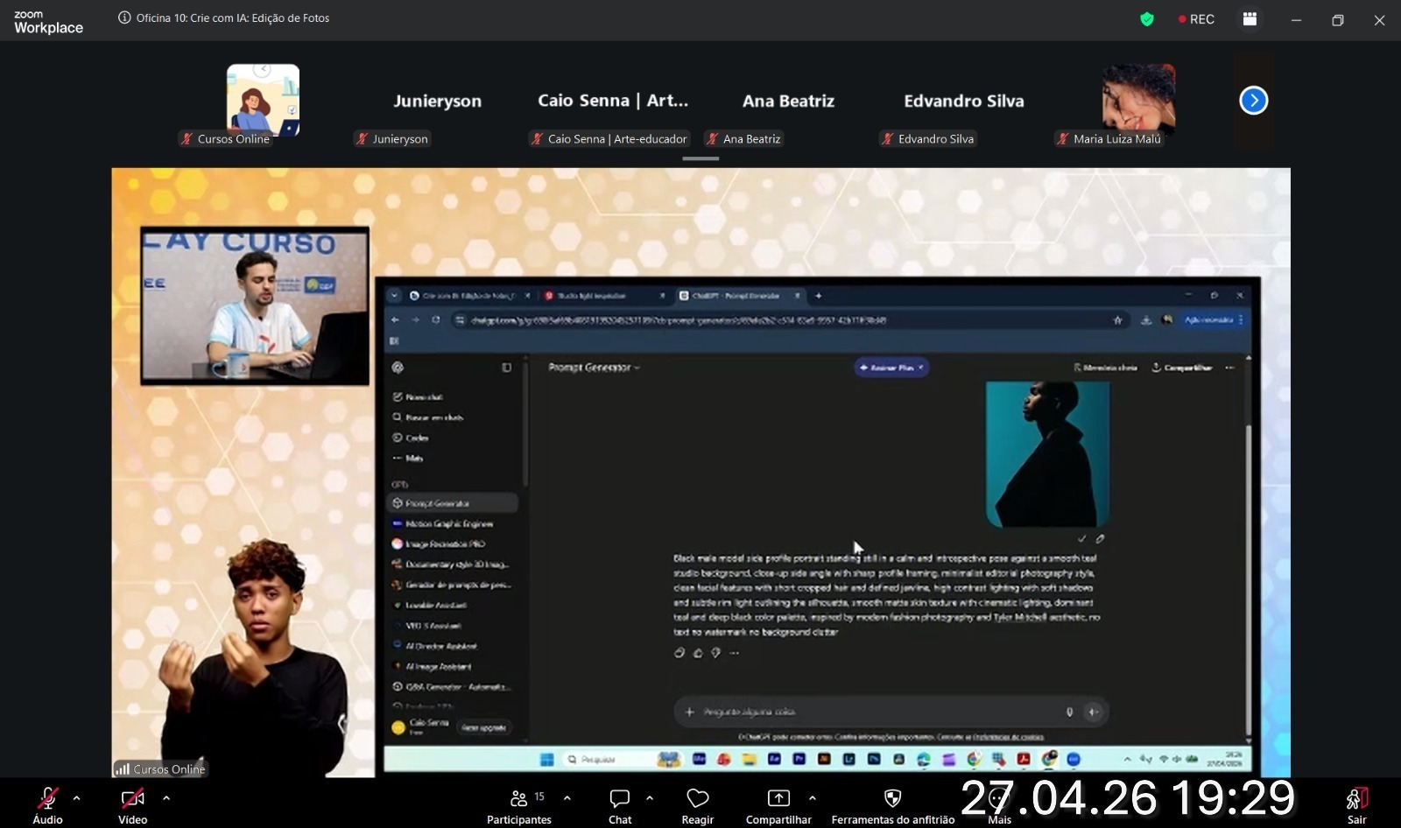The image size is (1401, 828).
Task: Open the Chrome tab search chevron
Action: 394,296
